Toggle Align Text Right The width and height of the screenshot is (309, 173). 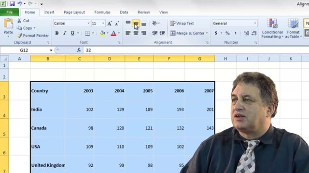point(144,33)
